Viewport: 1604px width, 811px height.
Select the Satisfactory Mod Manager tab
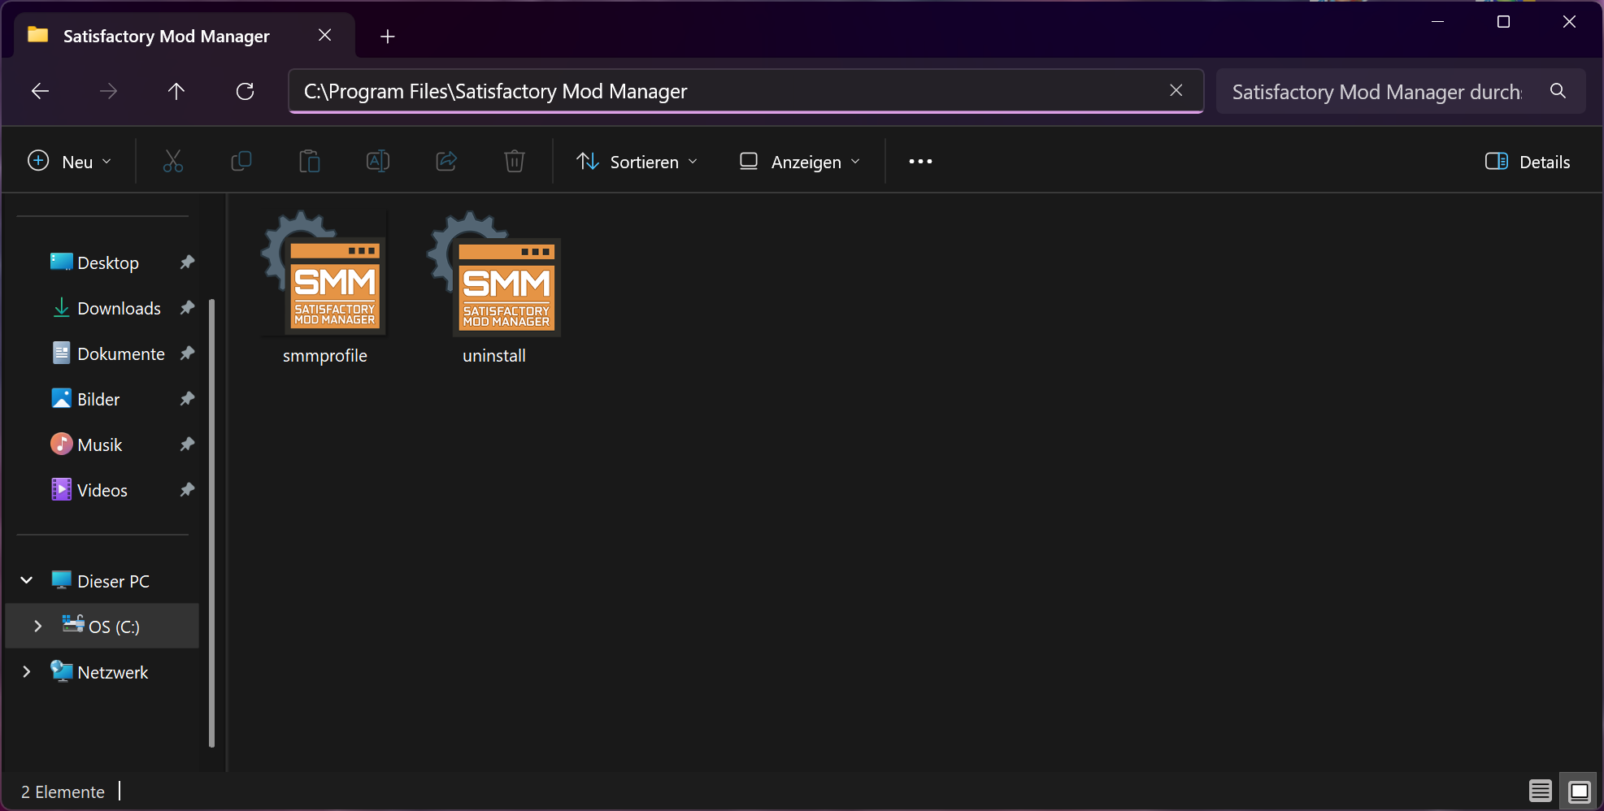pyautogui.click(x=166, y=36)
